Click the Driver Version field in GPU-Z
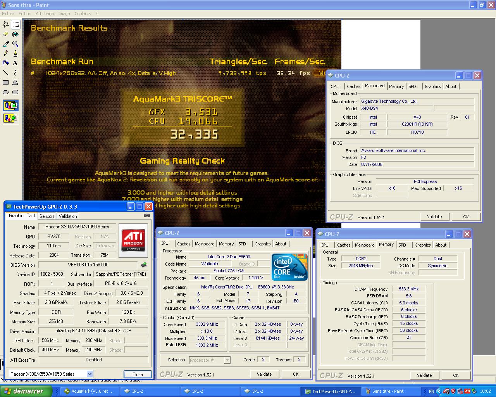This screenshot has width=496, height=397. click(x=93, y=331)
